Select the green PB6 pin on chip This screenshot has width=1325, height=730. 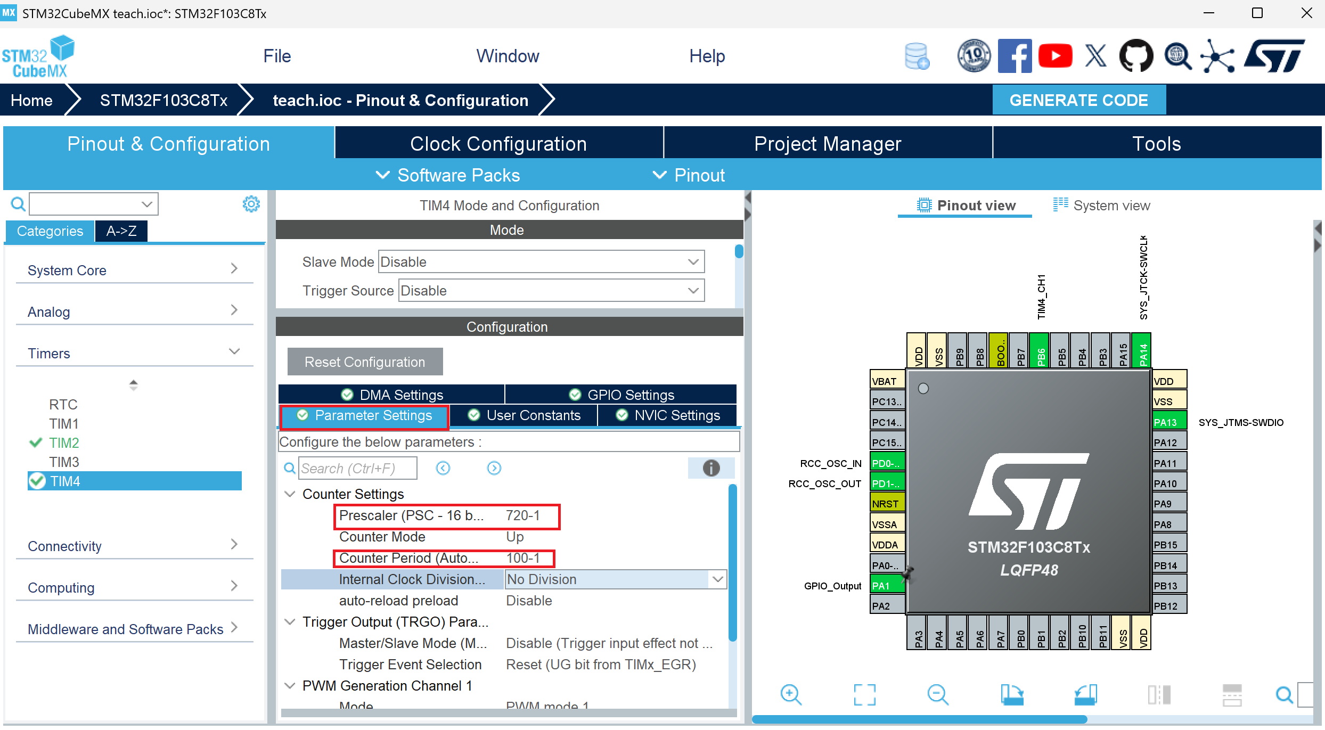(1040, 351)
